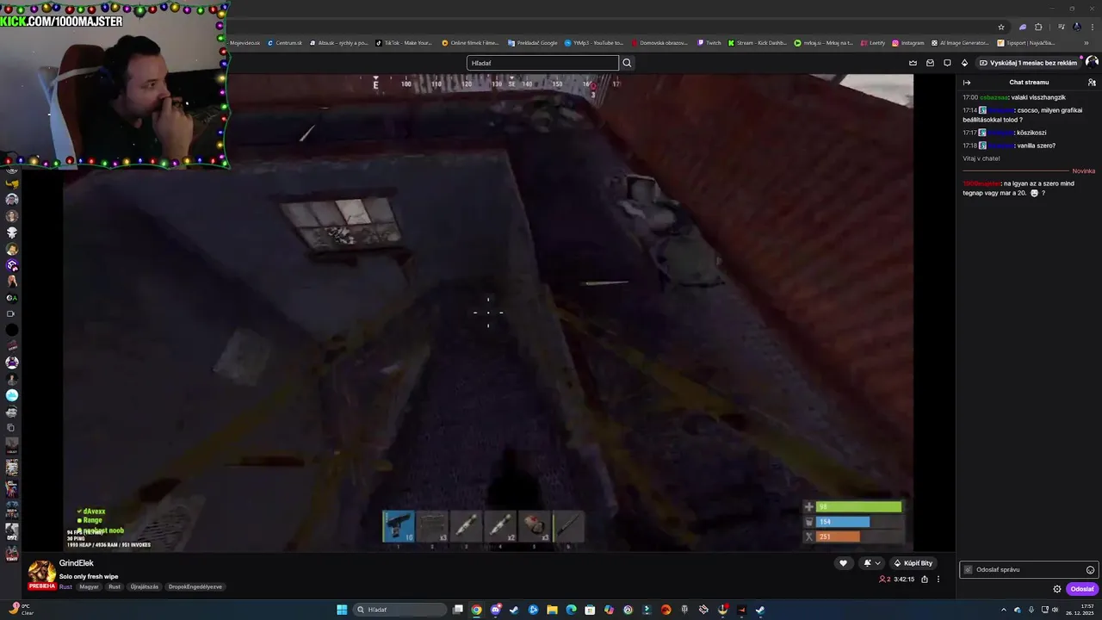Open the chat settings gear icon

point(1057,589)
